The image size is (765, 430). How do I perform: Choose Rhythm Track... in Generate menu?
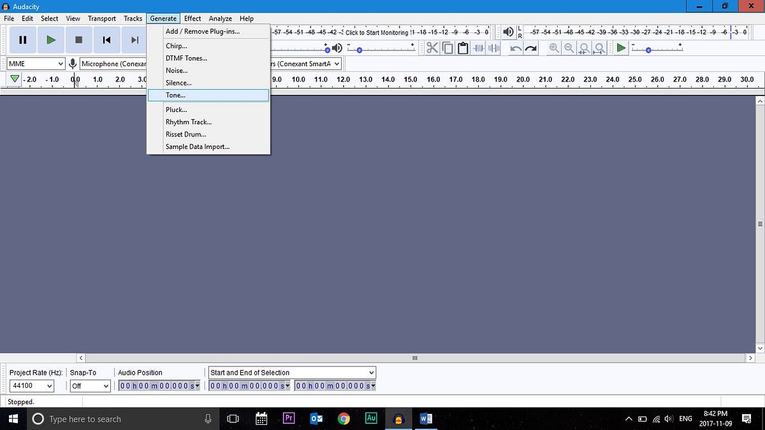click(x=189, y=122)
